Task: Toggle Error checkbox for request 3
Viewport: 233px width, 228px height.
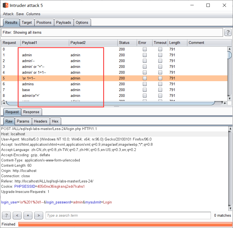Action: [x=144, y=67]
